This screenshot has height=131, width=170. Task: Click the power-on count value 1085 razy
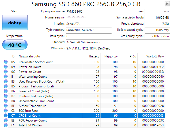pyautogui.click(x=157, y=30)
